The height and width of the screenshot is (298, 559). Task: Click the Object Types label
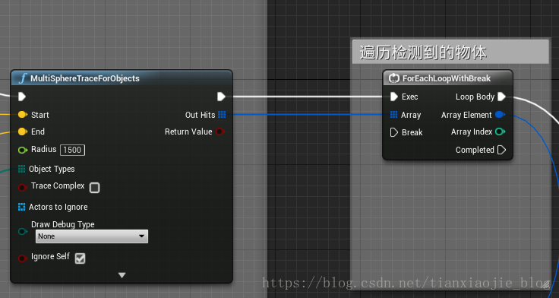click(52, 170)
